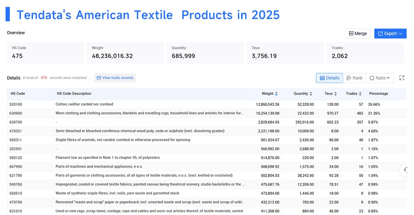Screen dimensions: 414x215
Task: Switch to the Rank view tab
Action: coord(354,78)
